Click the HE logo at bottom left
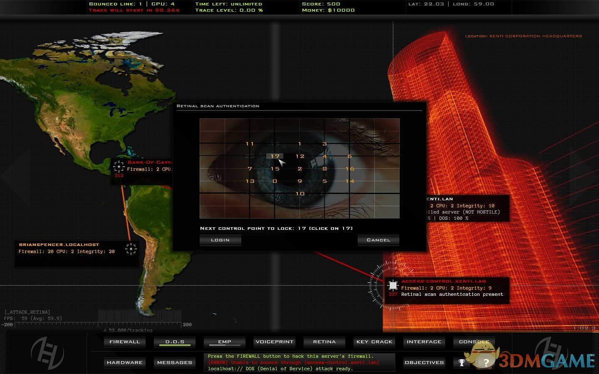Viewport: 599px width, 374px height. [47, 353]
